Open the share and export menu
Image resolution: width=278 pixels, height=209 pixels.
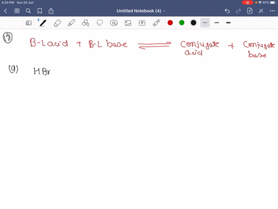(51, 11)
